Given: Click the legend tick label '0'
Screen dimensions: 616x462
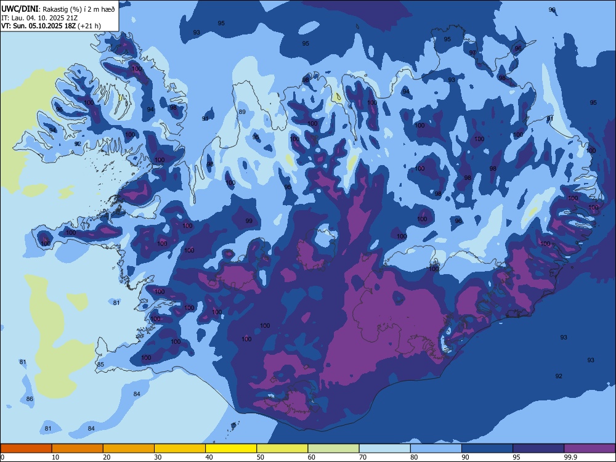Looking at the screenshot, I should [2, 457].
